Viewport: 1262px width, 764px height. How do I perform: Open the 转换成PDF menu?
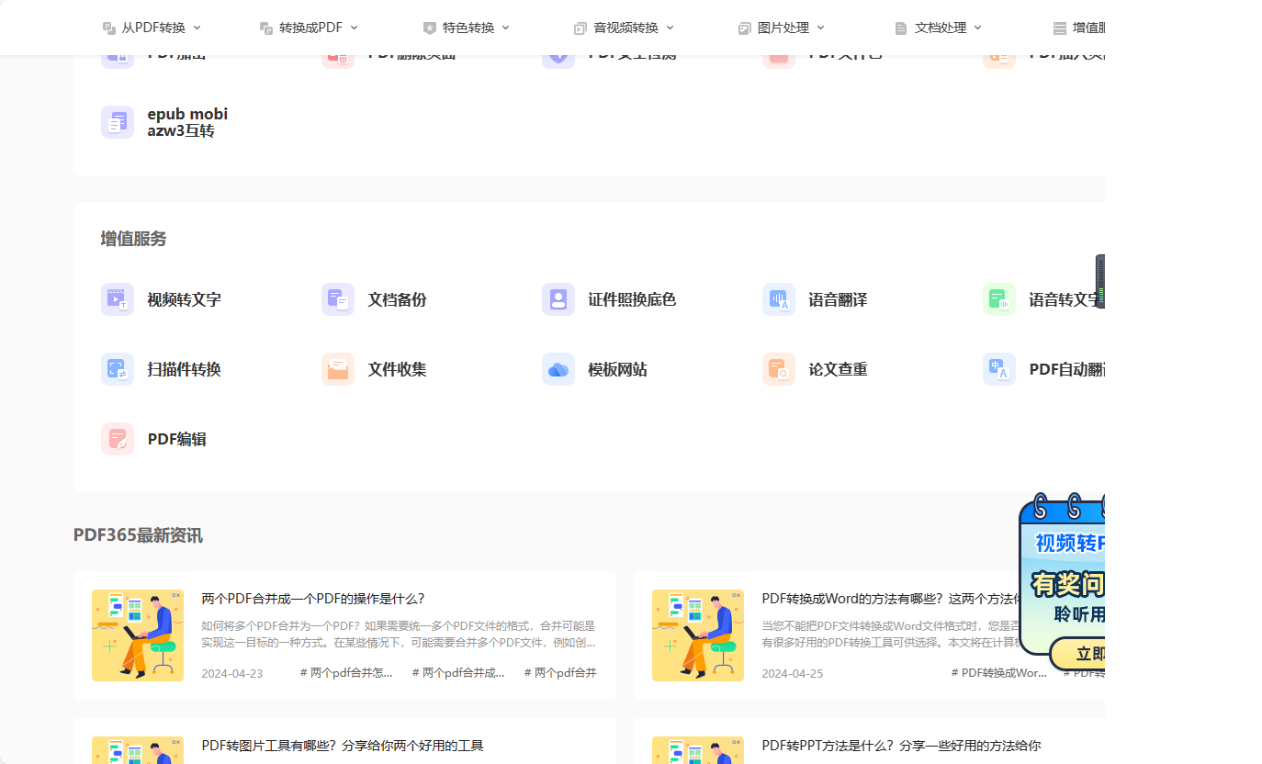310,28
